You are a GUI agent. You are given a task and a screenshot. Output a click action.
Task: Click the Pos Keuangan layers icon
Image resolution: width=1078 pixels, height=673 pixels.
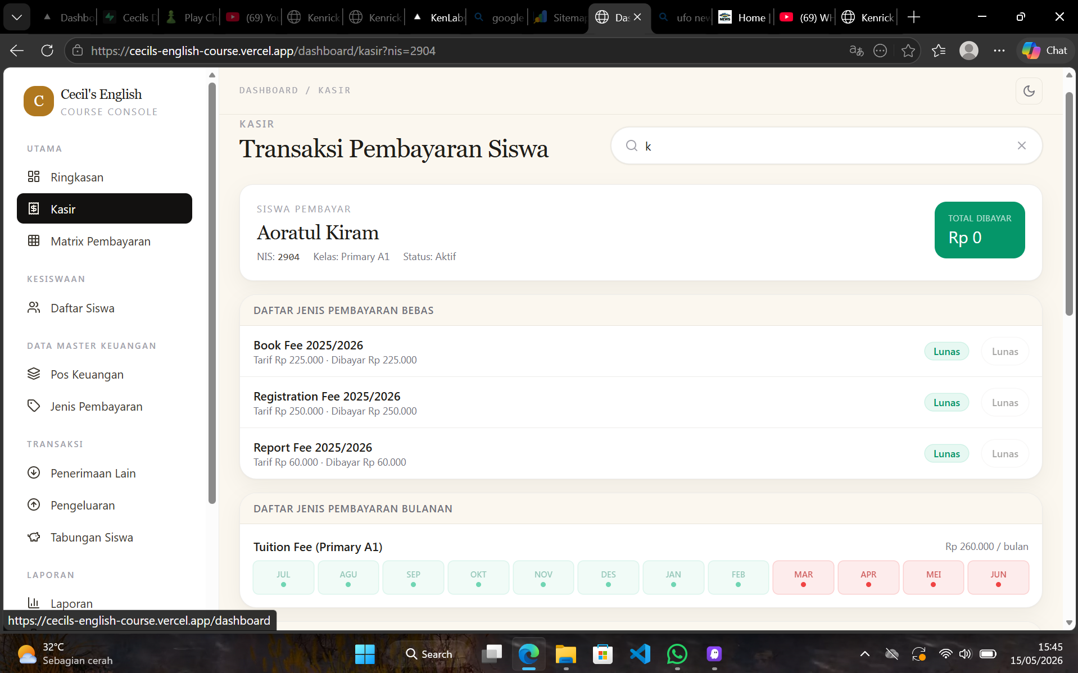click(x=34, y=374)
